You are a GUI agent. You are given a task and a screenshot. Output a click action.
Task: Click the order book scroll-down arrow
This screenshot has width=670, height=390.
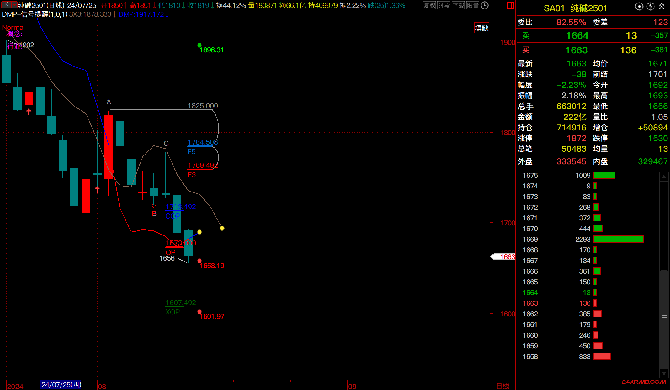[x=664, y=373]
